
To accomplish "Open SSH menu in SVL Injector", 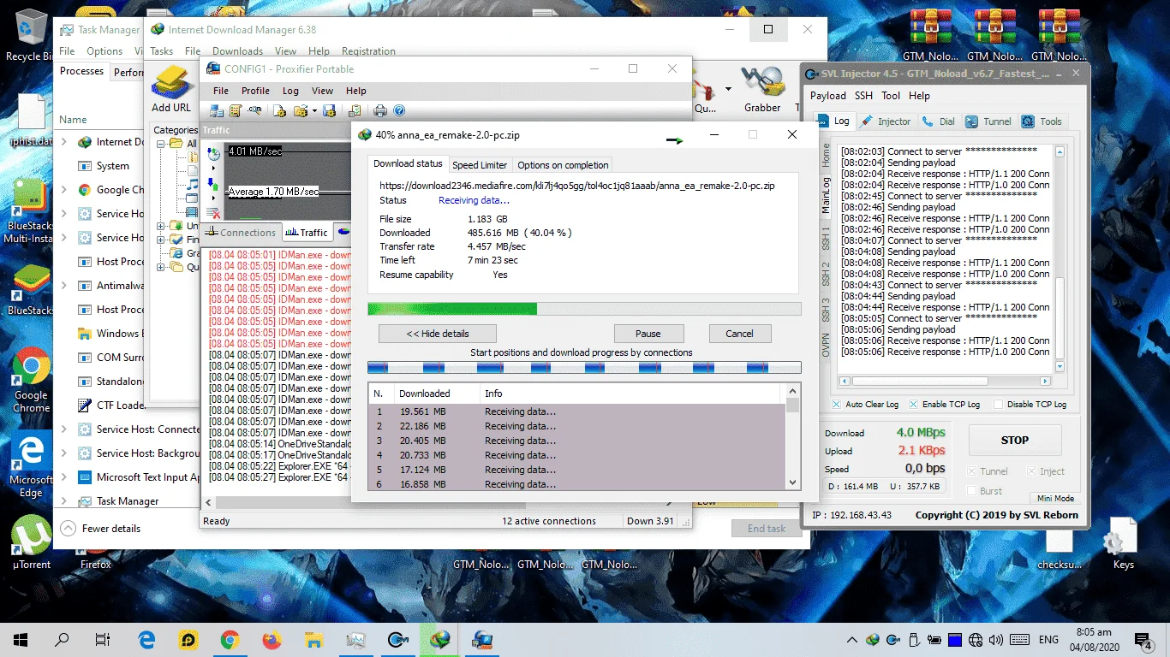I will [863, 96].
